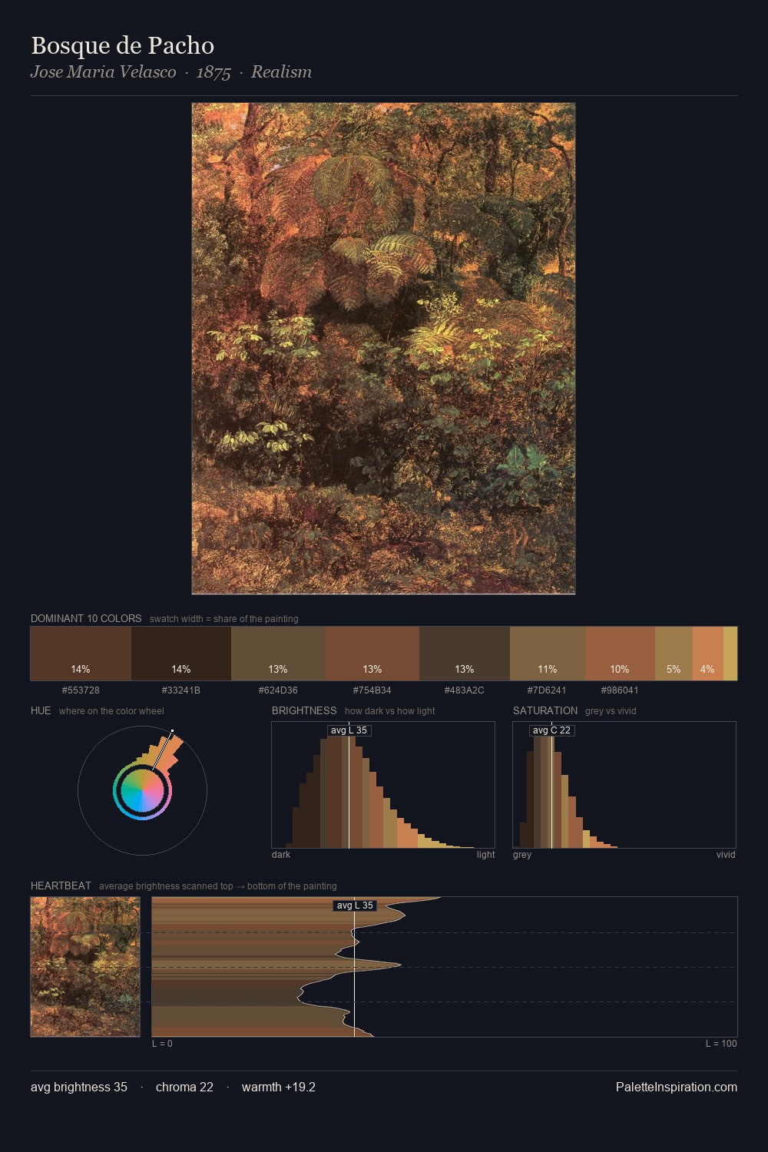The image size is (768, 1152).
Task: Click the artist name 'Jose Maria Velasco'
Action: [104, 72]
